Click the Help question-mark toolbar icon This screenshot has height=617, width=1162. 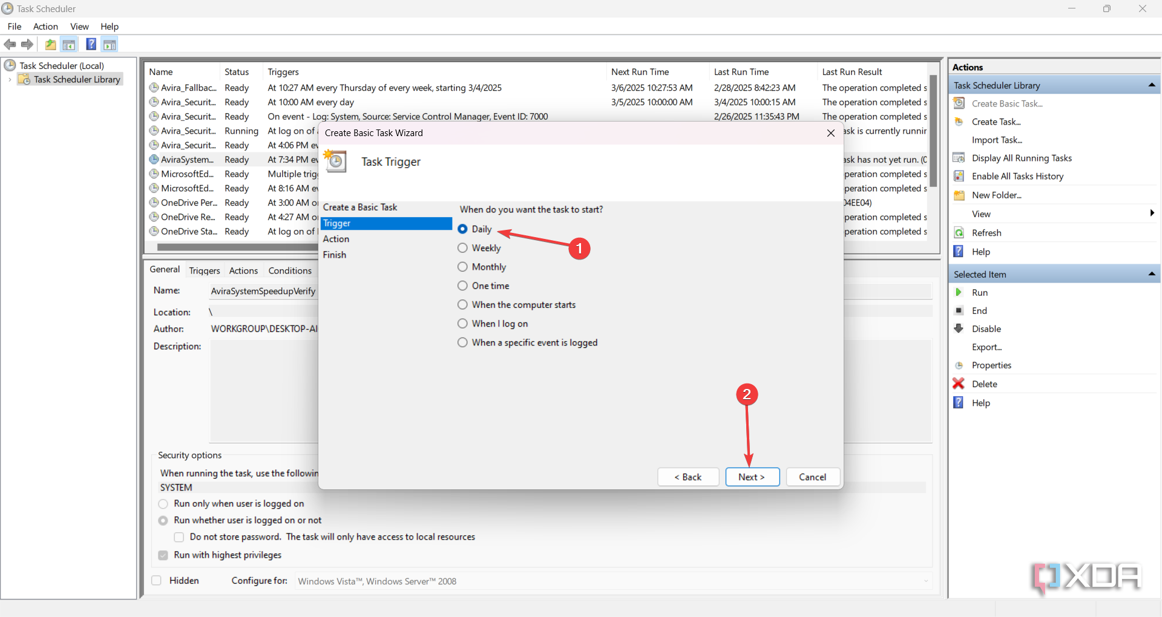[91, 44]
